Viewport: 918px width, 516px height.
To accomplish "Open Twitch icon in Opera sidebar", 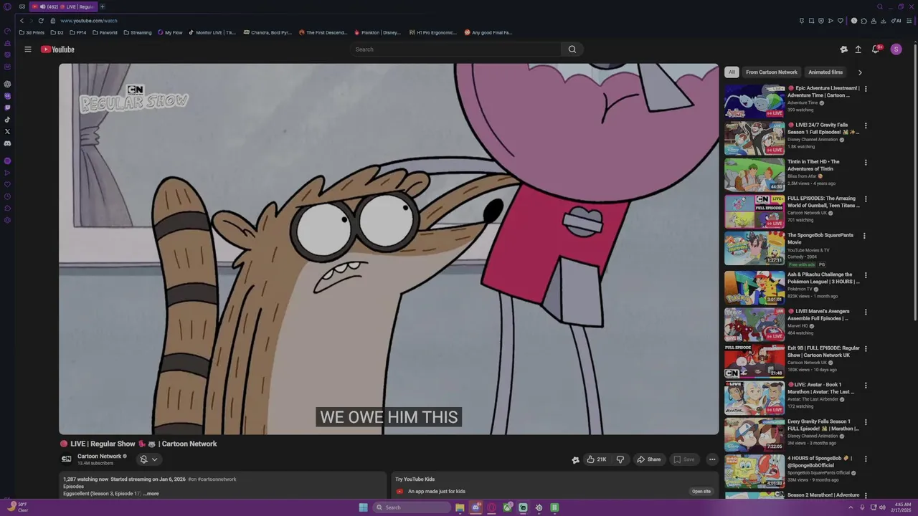I will point(7,107).
